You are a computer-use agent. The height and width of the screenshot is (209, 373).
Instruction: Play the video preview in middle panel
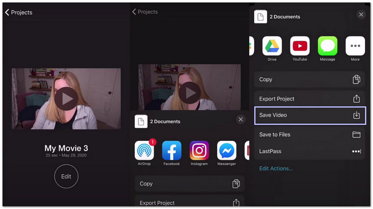coord(189,93)
